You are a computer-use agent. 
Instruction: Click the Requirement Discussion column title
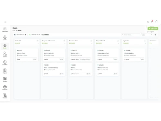point(49,41)
